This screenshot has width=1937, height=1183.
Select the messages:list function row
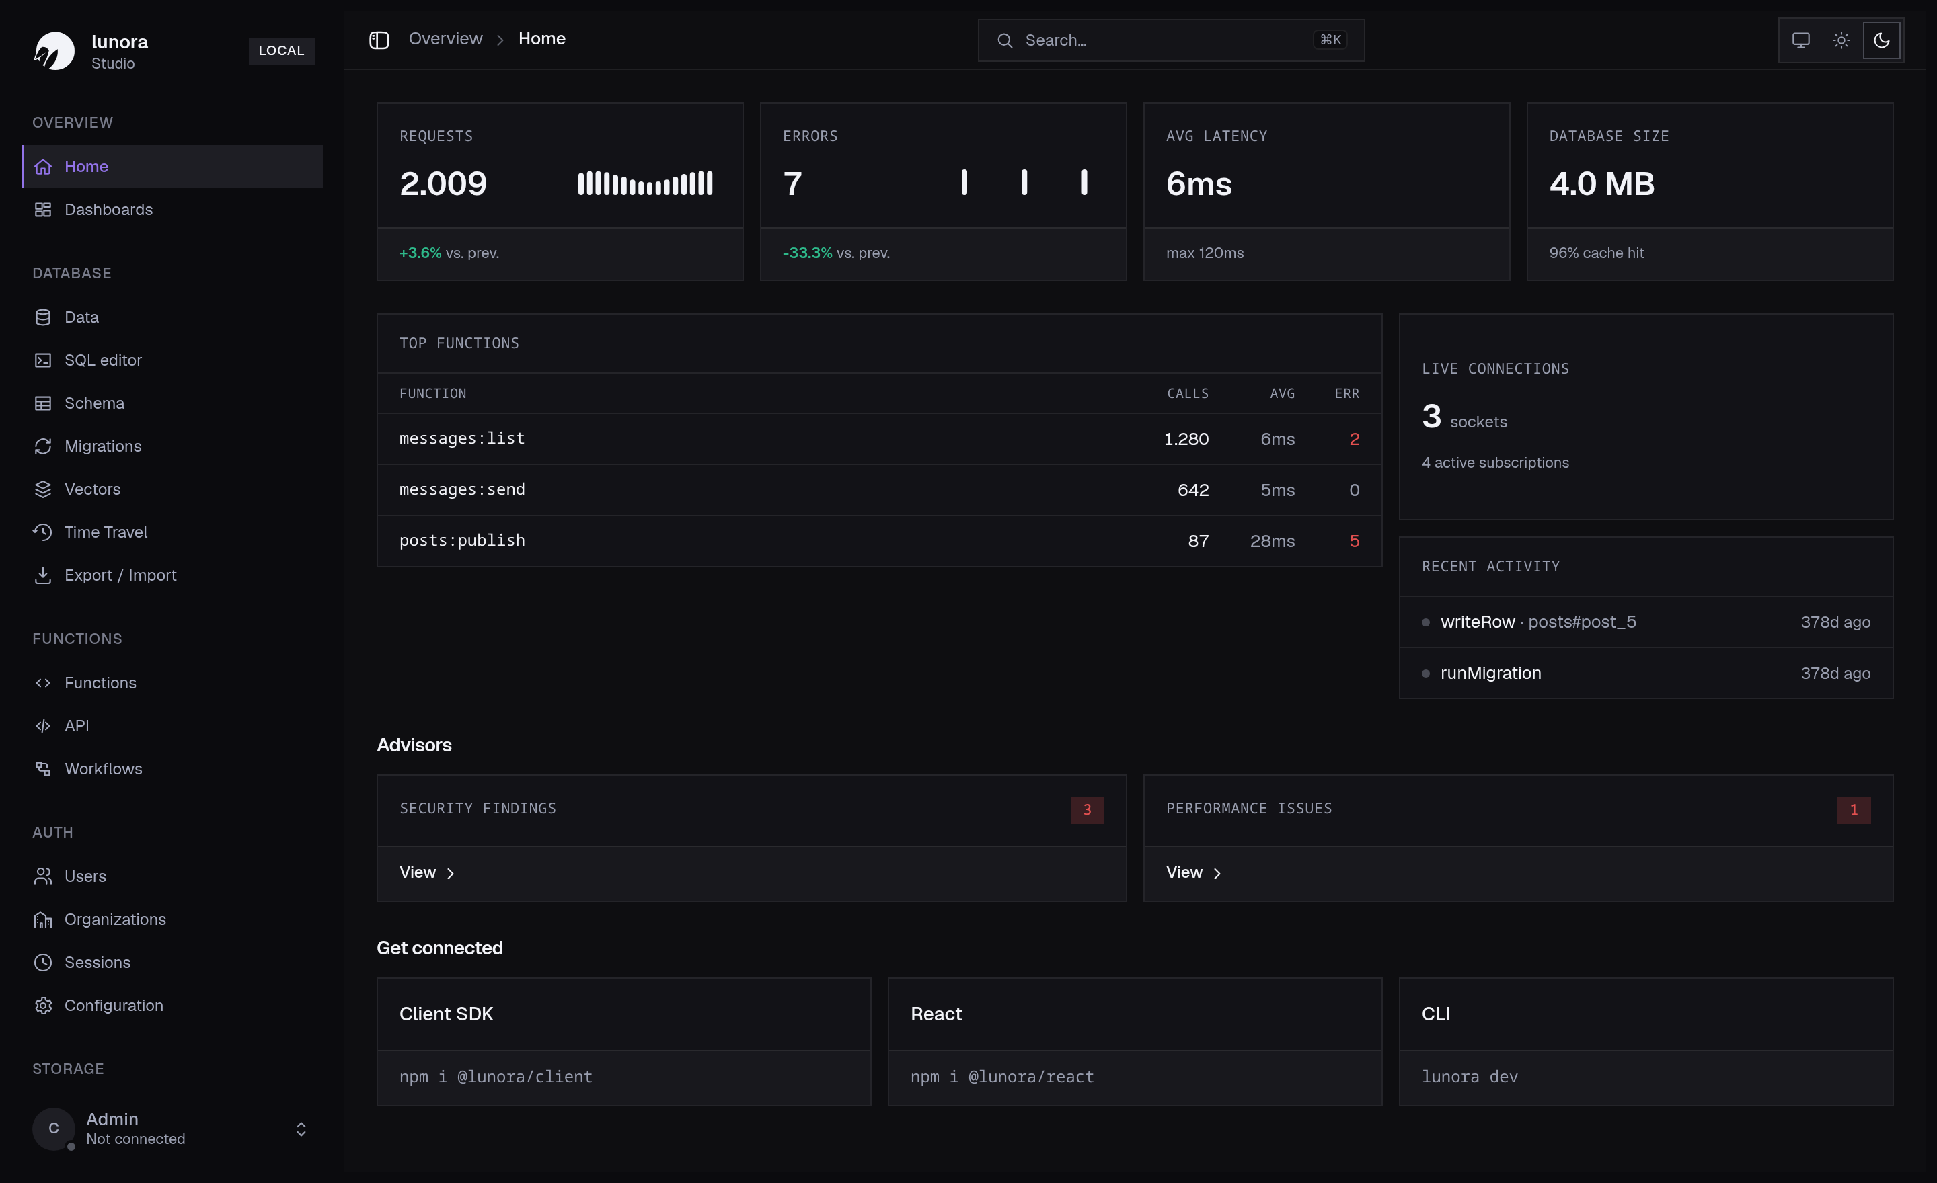[880, 439]
